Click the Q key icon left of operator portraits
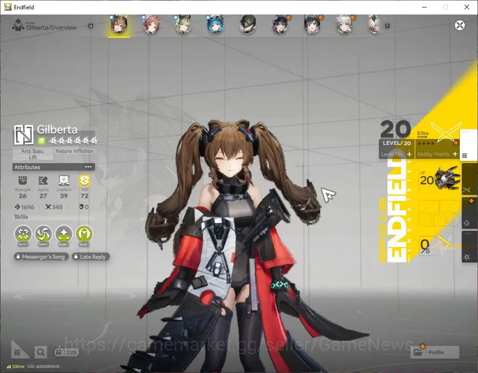Image resolution: width=478 pixels, height=373 pixels. pos(90,26)
